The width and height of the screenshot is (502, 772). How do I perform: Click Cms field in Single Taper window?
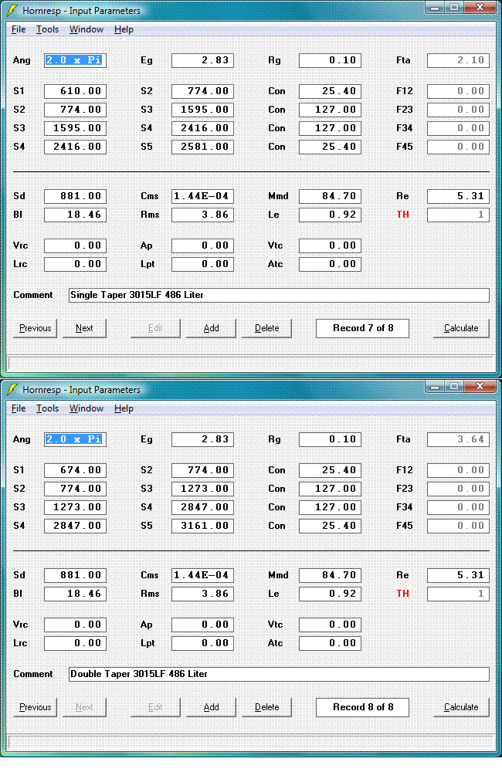[202, 196]
